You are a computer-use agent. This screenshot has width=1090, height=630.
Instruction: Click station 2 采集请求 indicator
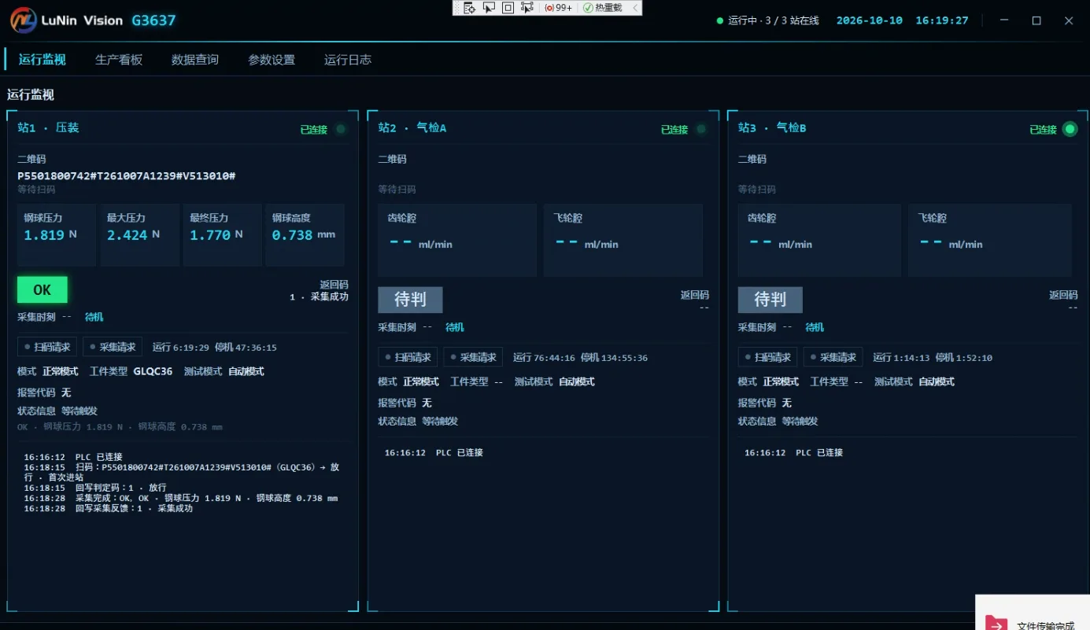point(473,357)
